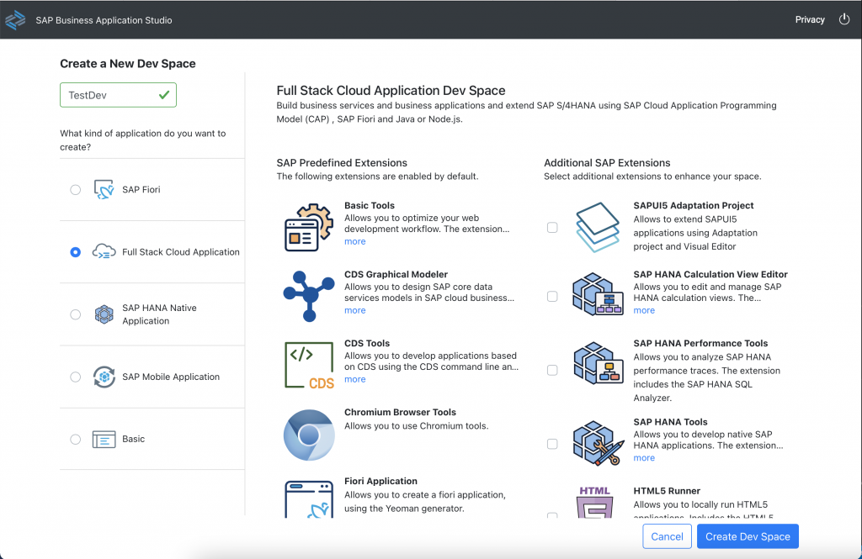The image size is (862, 559).
Task: Click 'The following extensions are enabled by default.'
Action: click(x=377, y=177)
